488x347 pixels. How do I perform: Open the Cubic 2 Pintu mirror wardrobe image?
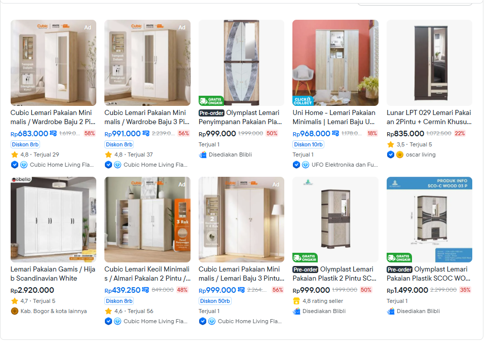click(54, 63)
